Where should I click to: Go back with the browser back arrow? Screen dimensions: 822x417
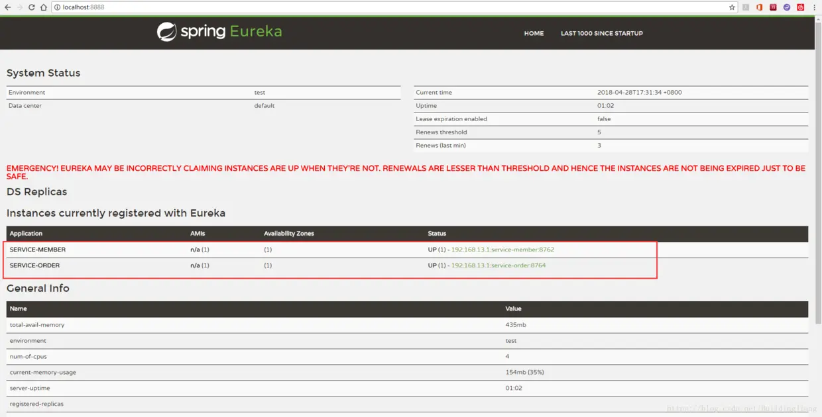pos(7,7)
